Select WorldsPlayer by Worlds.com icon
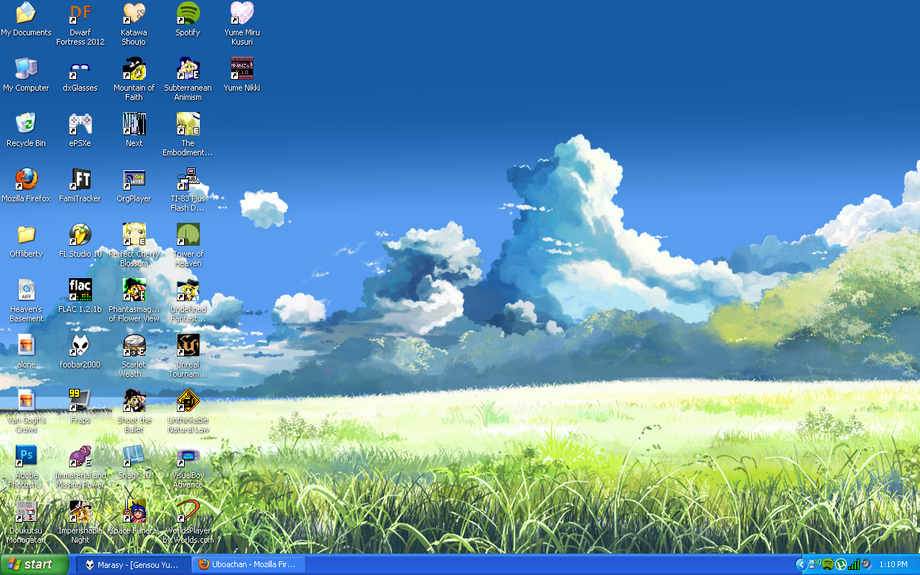Screen dimensions: 920x575 (188, 511)
